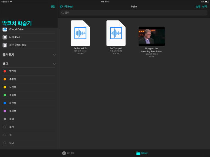Open the Be Bound To audio file
The height and width of the screenshot is (157, 210).
tap(80, 33)
